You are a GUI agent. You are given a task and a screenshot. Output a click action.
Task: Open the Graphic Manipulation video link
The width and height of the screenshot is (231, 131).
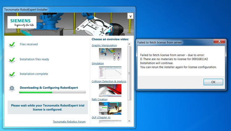tap(104, 45)
